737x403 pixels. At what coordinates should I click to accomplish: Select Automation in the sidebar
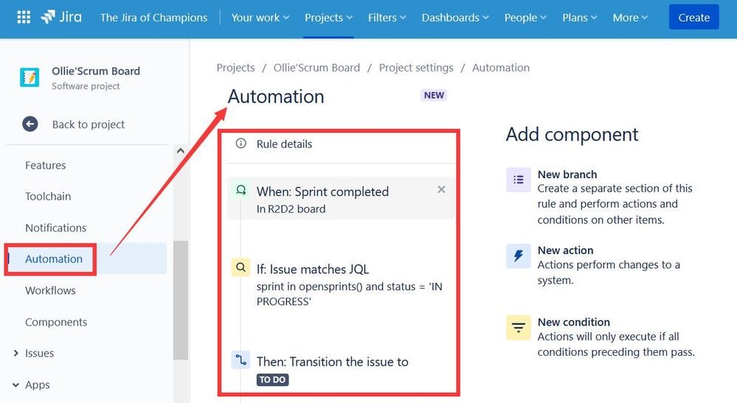tap(54, 259)
